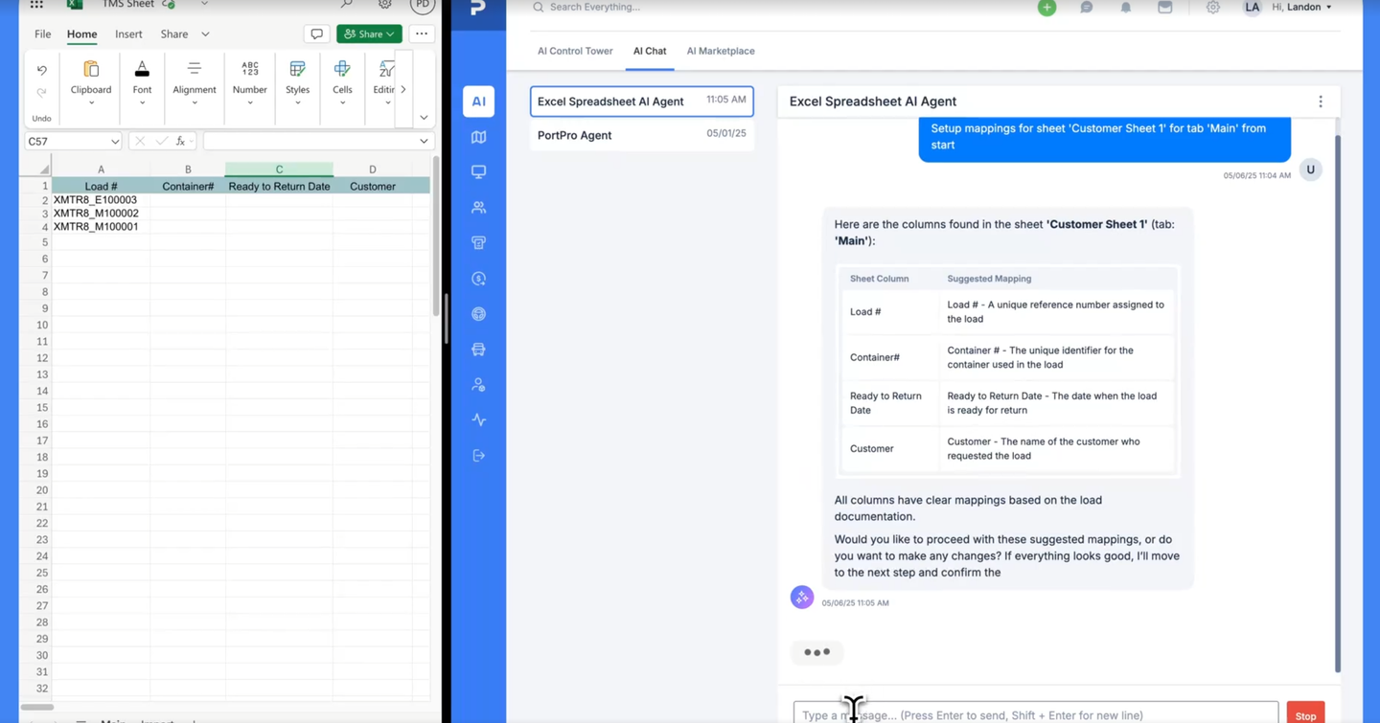The image size is (1380, 723).
Task: Open the Number format group
Action: tap(249, 82)
